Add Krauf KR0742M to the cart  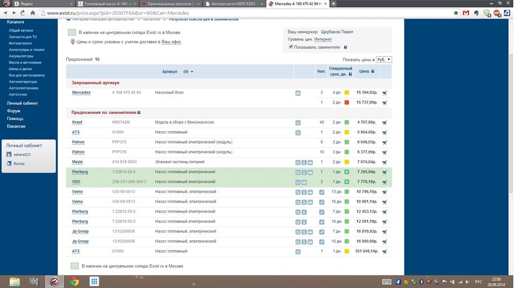[385, 123]
